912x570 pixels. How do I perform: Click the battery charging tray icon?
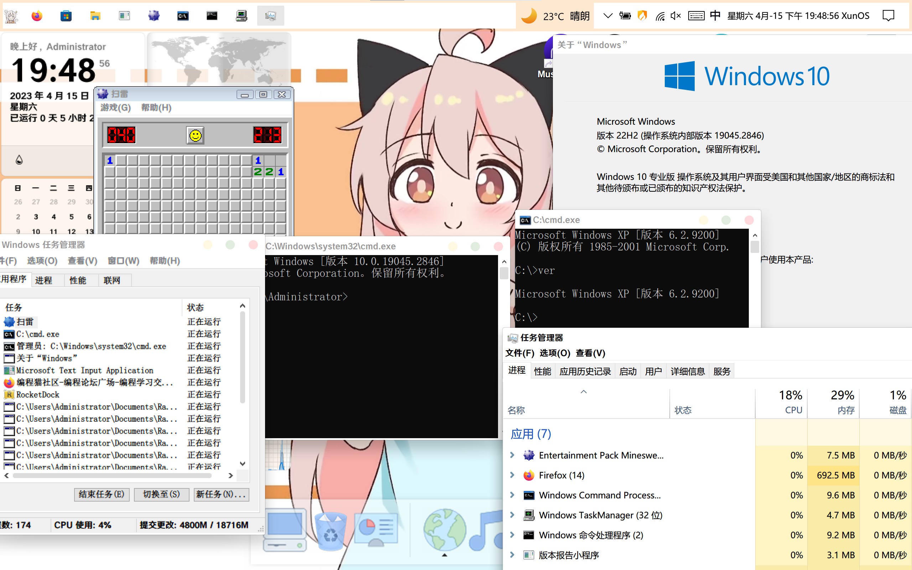point(625,16)
